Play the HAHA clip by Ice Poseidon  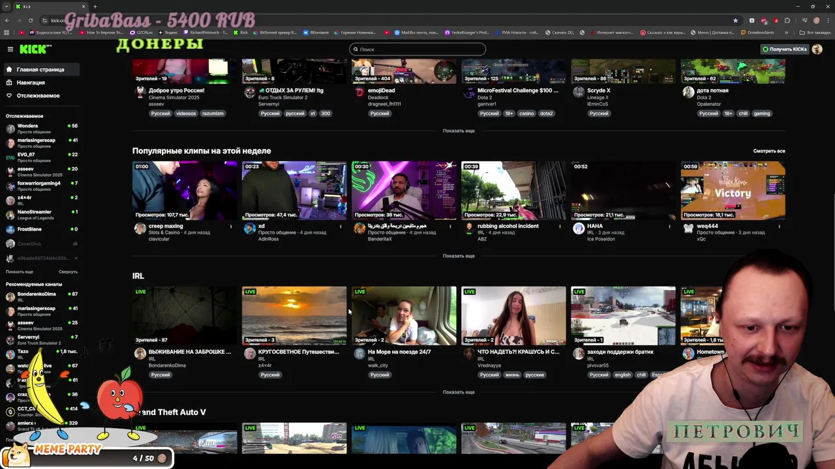(x=623, y=190)
